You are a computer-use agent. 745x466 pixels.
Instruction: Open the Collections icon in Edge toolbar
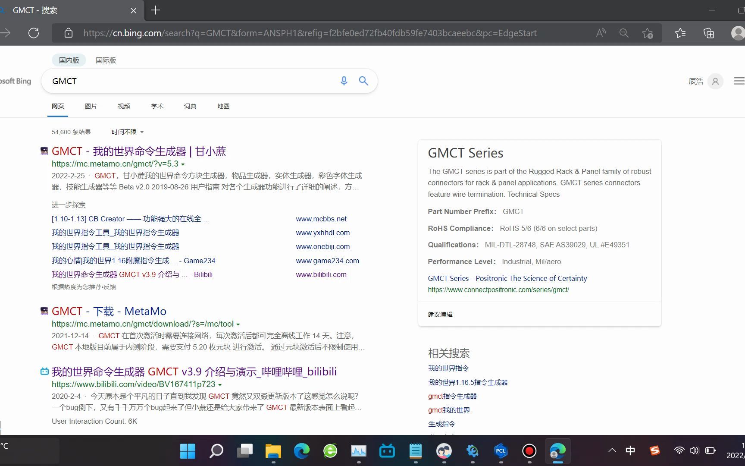tap(709, 33)
